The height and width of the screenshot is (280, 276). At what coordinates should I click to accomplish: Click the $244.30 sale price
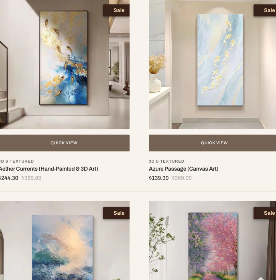[9, 178]
